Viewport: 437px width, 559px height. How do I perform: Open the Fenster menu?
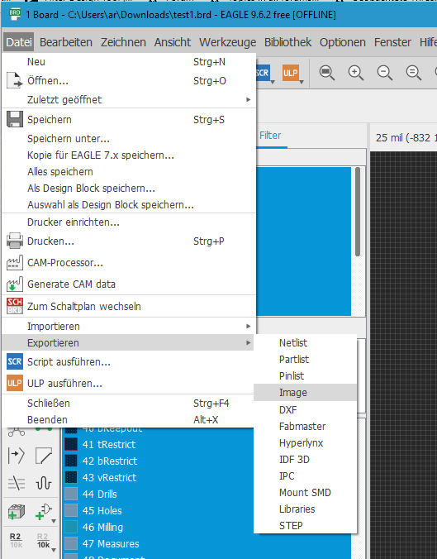(392, 42)
